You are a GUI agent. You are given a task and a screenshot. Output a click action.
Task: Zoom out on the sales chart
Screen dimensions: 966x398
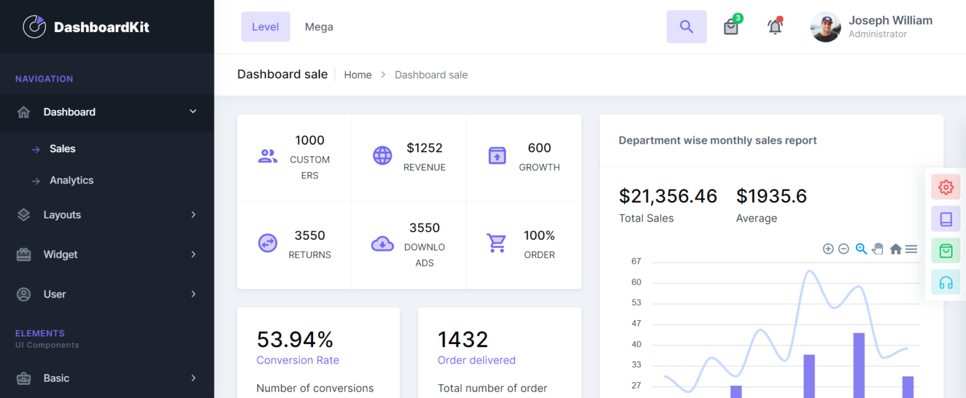coord(843,249)
